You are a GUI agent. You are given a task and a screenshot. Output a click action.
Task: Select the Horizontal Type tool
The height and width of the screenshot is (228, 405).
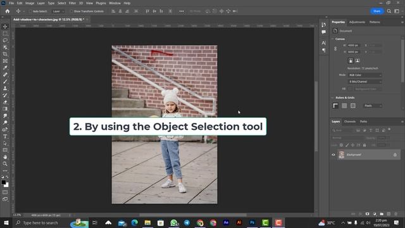[x=5, y=136]
